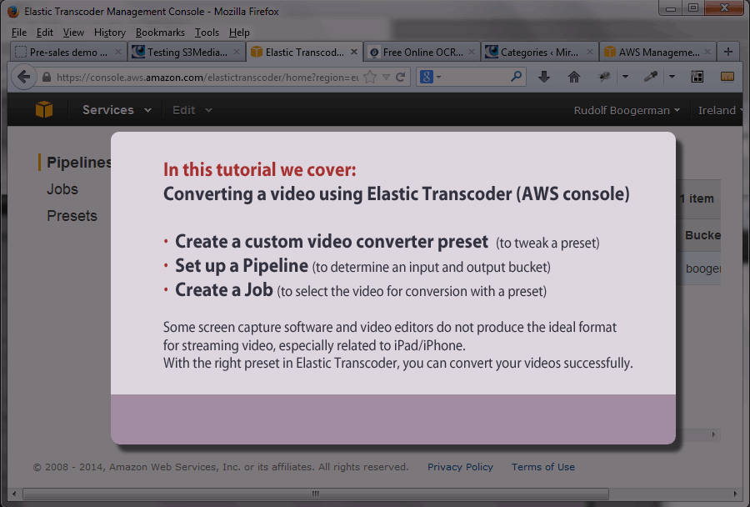Open the Edit dropdown in AWS header
This screenshot has height=507, width=750.
click(x=192, y=110)
